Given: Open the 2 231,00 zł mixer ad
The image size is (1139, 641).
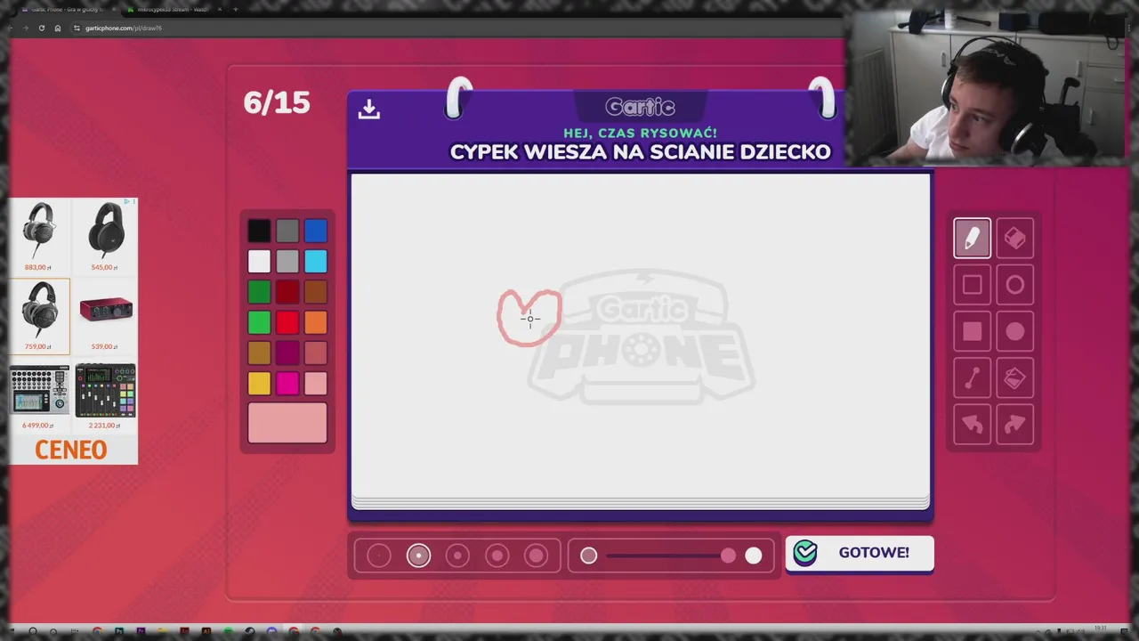Looking at the screenshot, I should pyautogui.click(x=106, y=396).
